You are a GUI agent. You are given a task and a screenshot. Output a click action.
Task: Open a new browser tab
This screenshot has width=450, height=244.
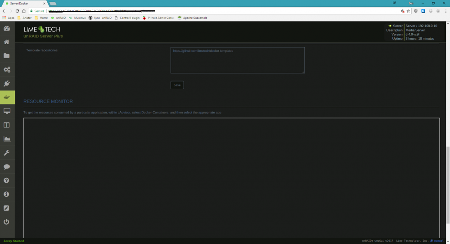pyautogui.click(x=53, y=4)
